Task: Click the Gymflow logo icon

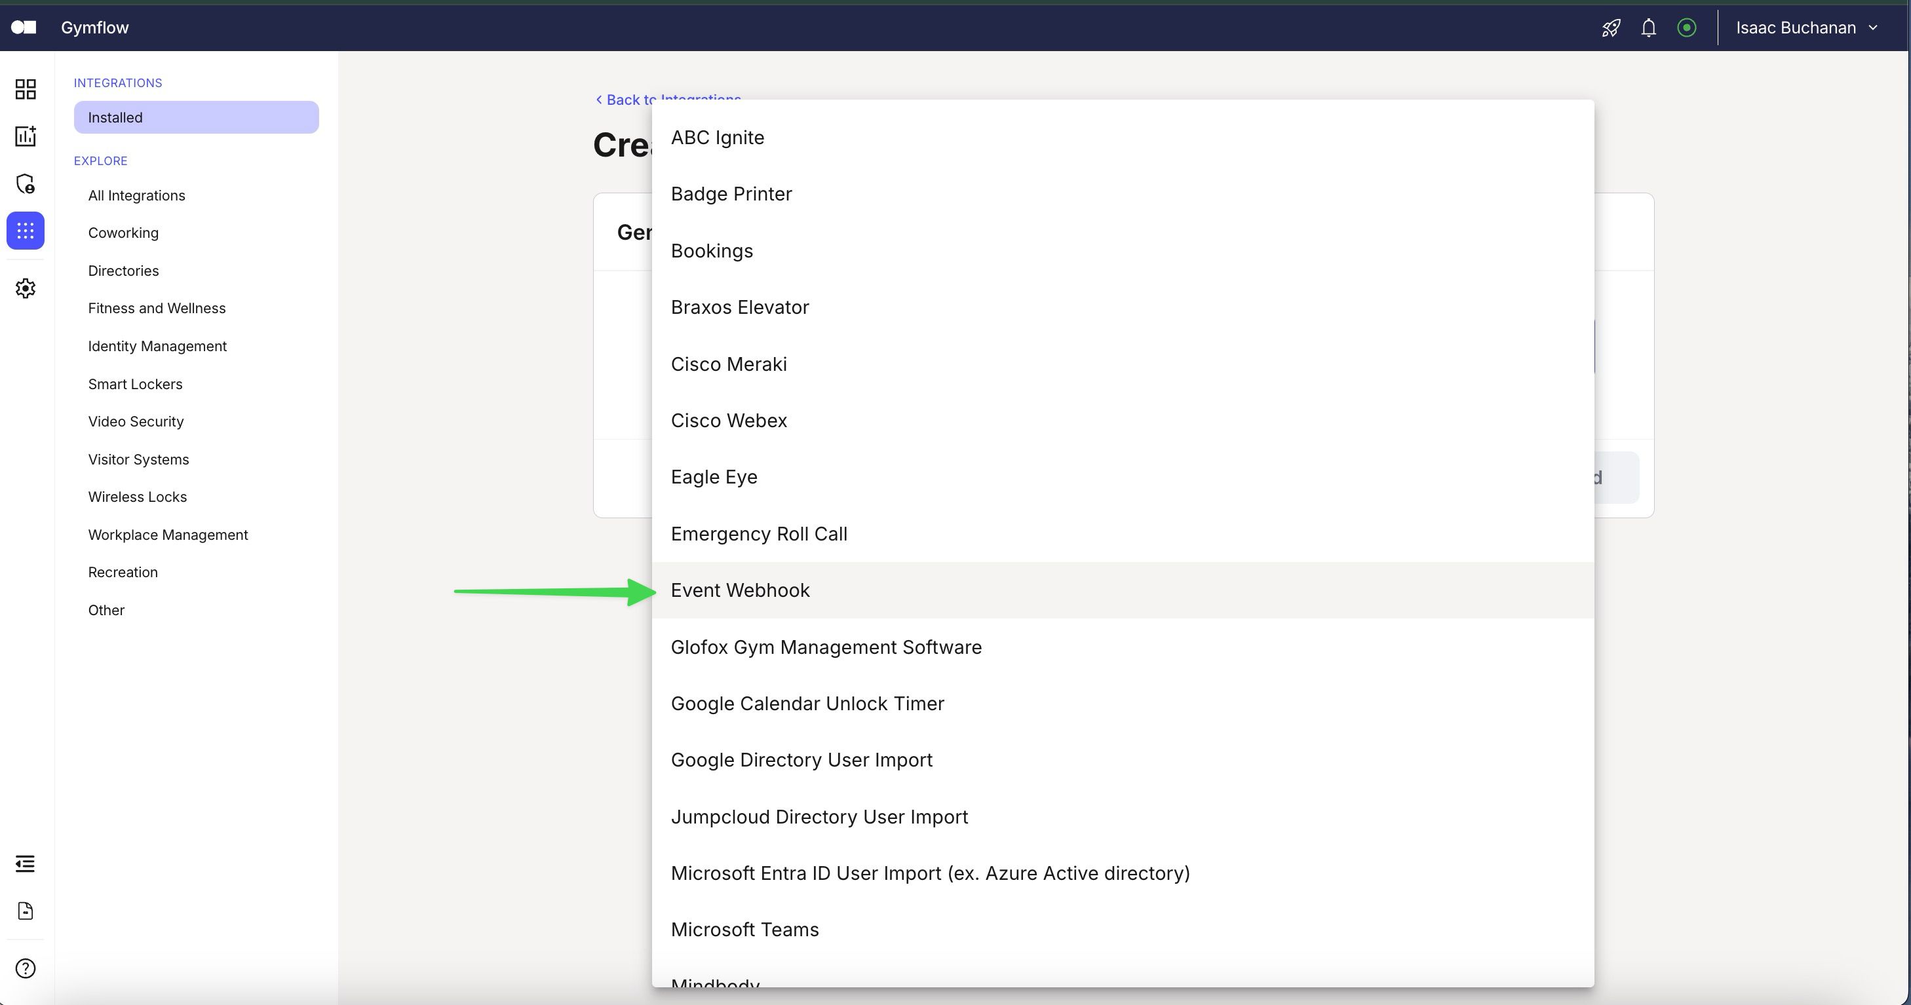Action: [x=24, y=28]
